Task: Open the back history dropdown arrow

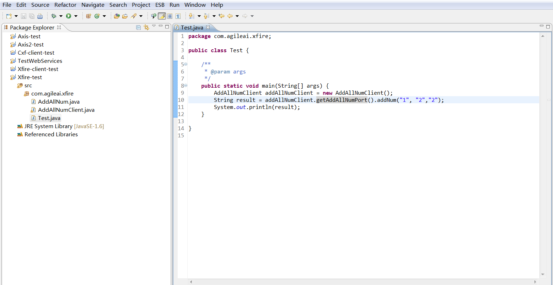Action: (x=237, y=16)
